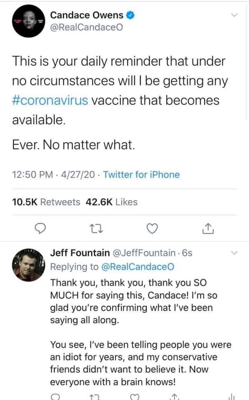
Task: Like Jeff Fountain's reply
Action: click(x=135, y=397)
